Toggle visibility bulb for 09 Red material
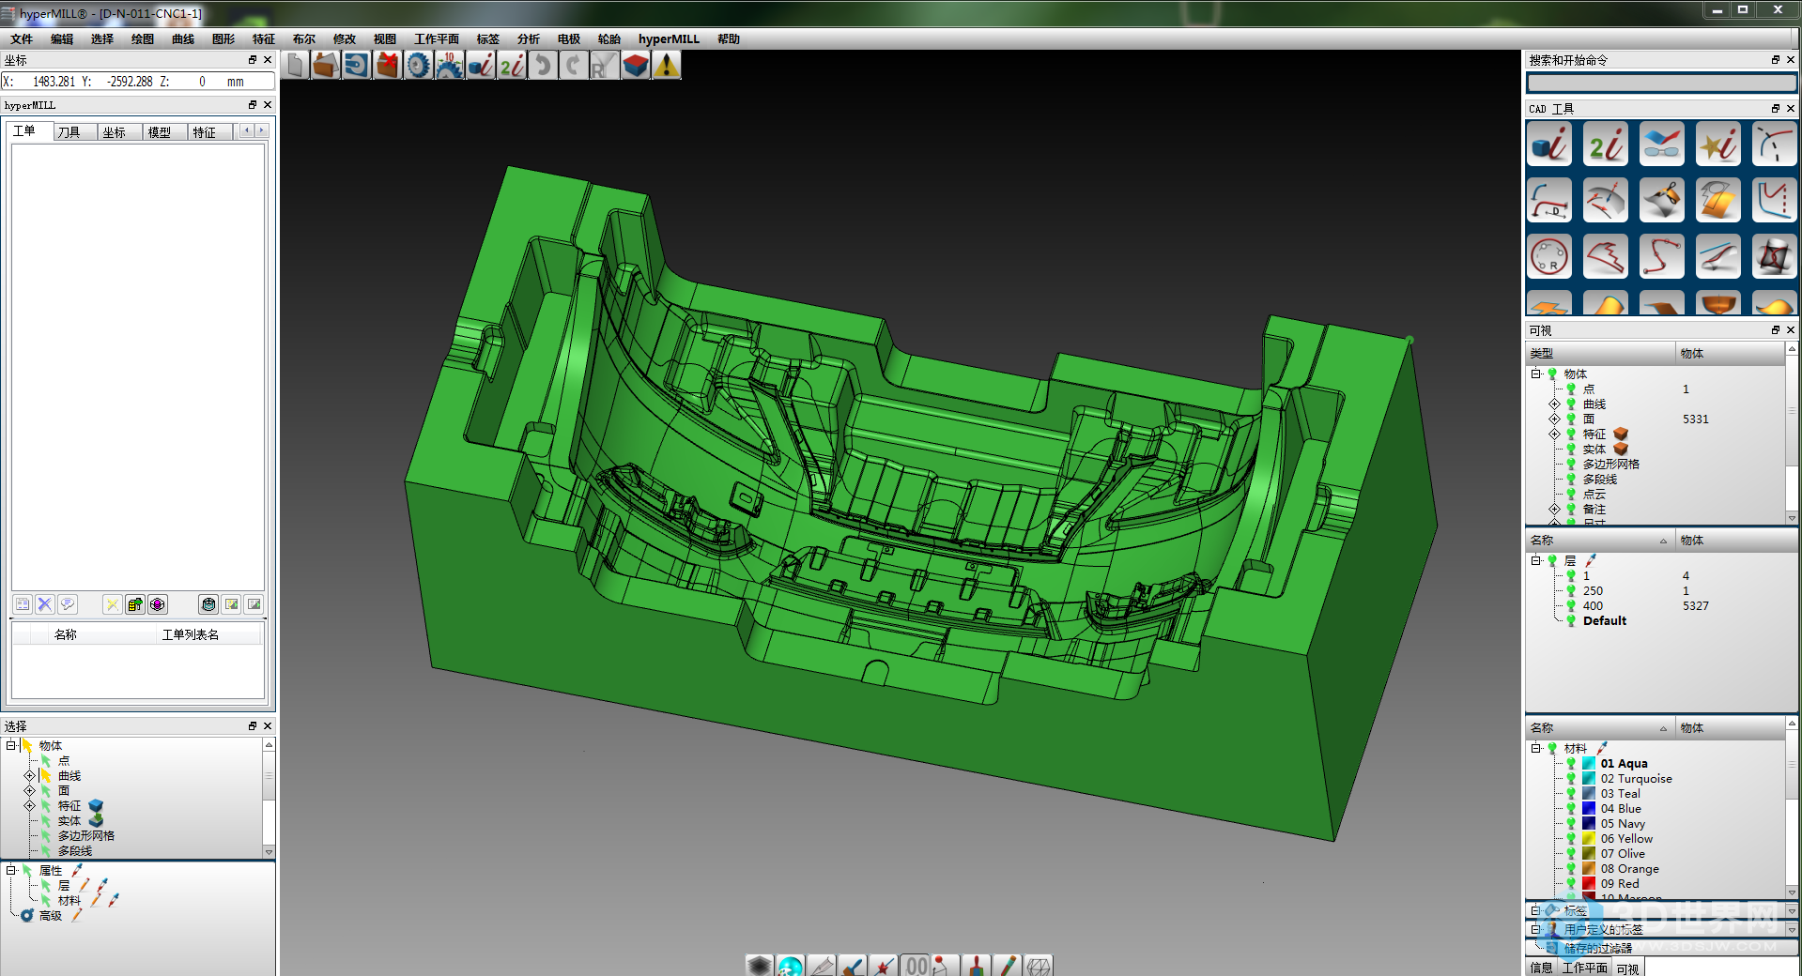Viewport: 1802px width, 976px height. tap(1571, 884)
